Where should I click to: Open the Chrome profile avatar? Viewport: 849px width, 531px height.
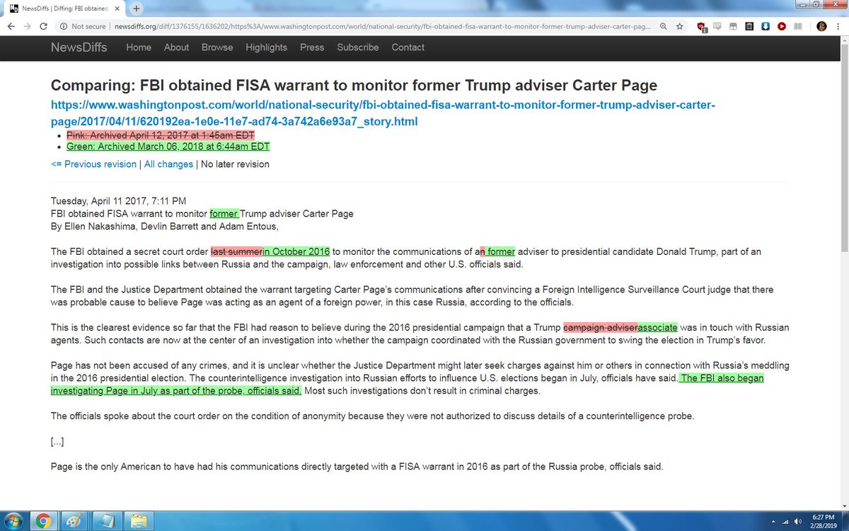821,26
